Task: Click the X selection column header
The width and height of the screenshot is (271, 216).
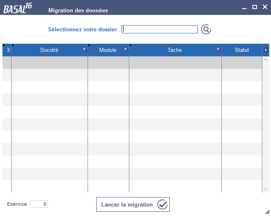Action: point(8,50)
